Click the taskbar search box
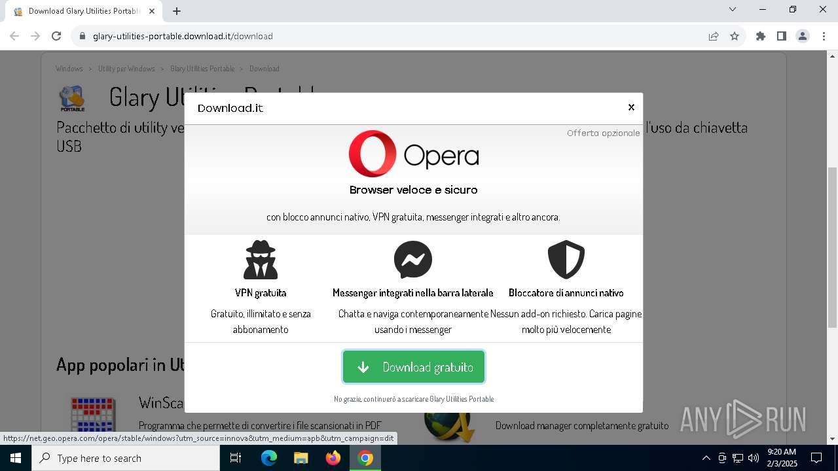The height and width of the screenshot is (471, 838). (x=126, y=458)
